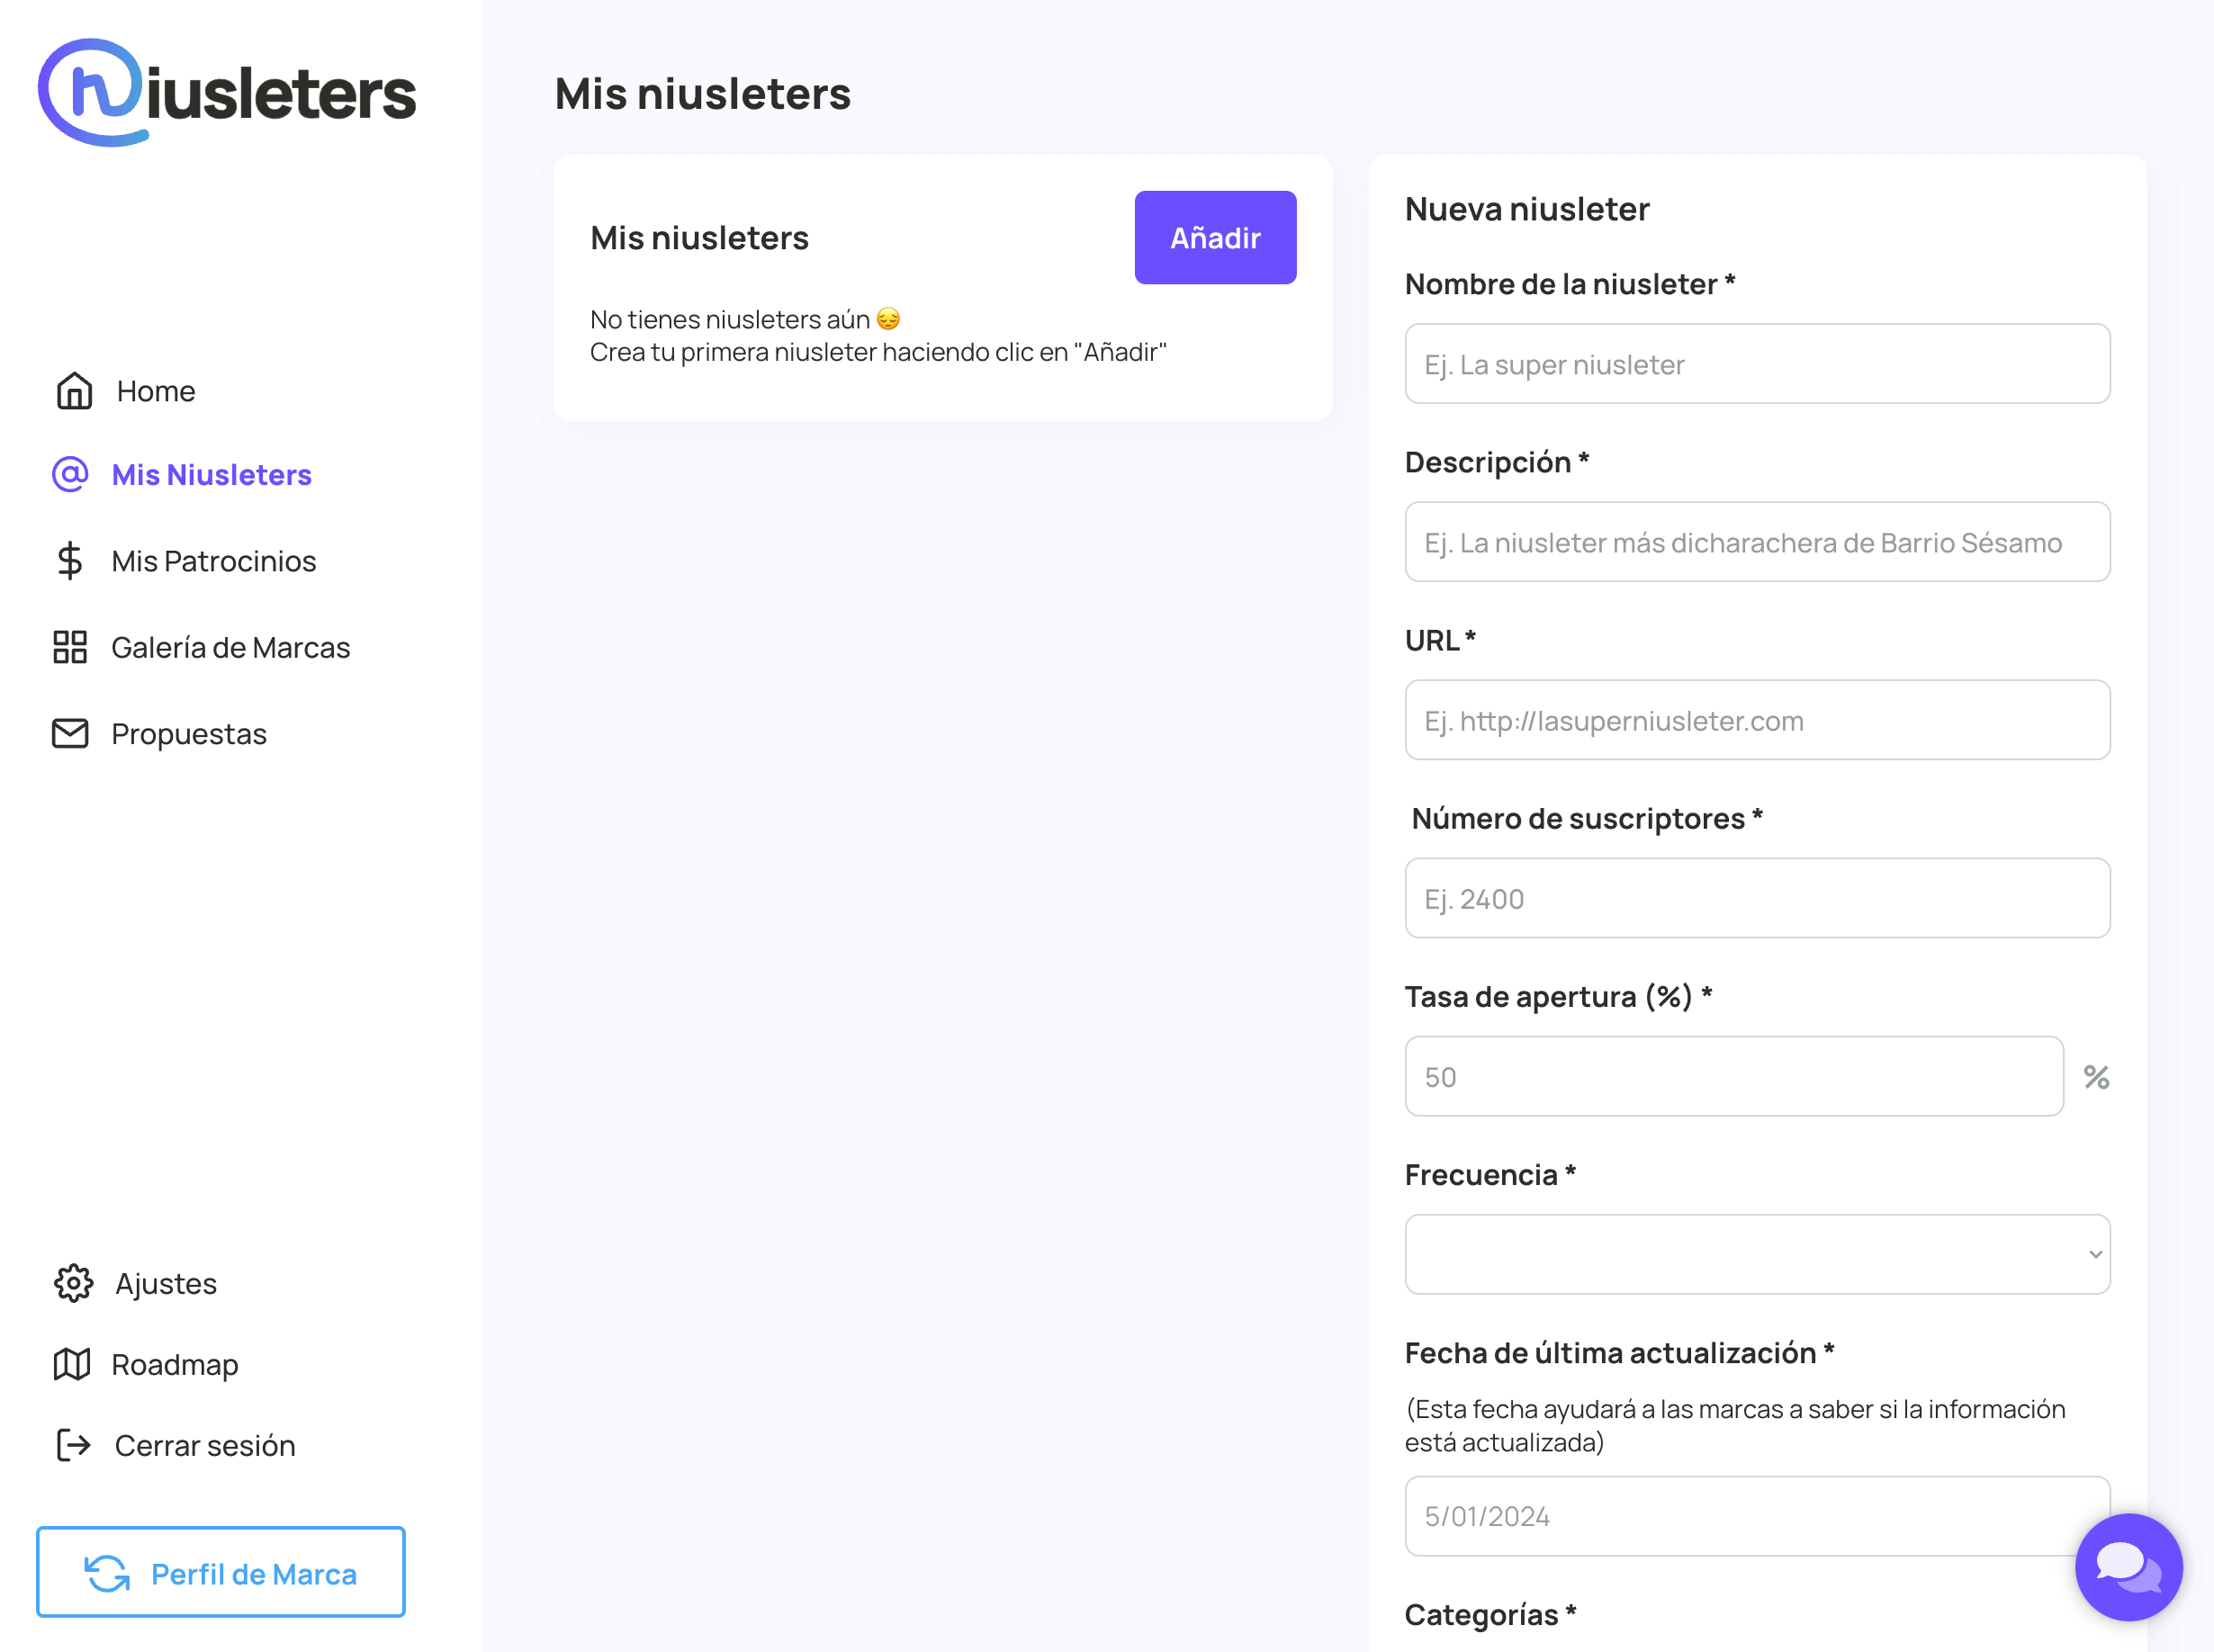Open the chat bubble in bottom right corner
Image resolution: width=2214 pixels, height=1652 pixels.
[x=2129, y=1568]
